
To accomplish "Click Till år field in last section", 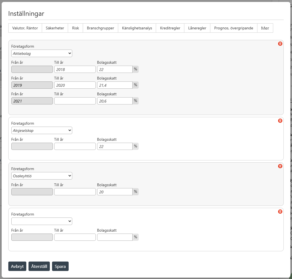I will pos(75,237).
